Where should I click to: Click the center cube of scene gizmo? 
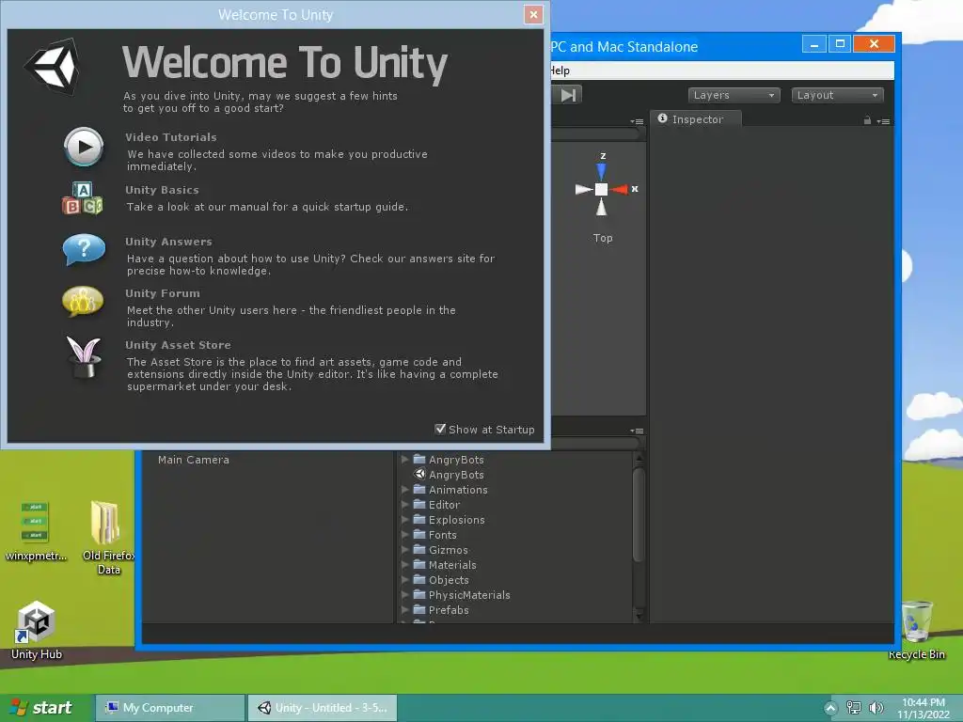click(601, 189)
